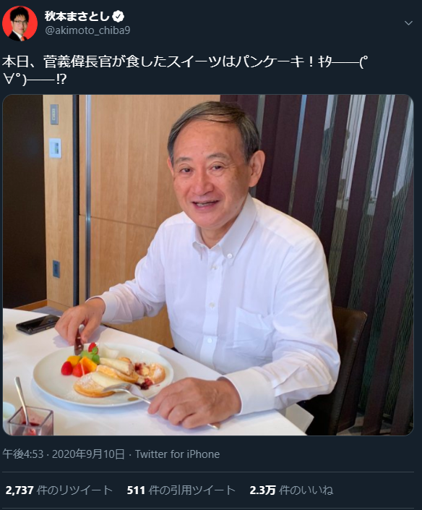The image size is (422, 510).
Task: Click the white wall switch panel in photo
Action: pos(55,148)
